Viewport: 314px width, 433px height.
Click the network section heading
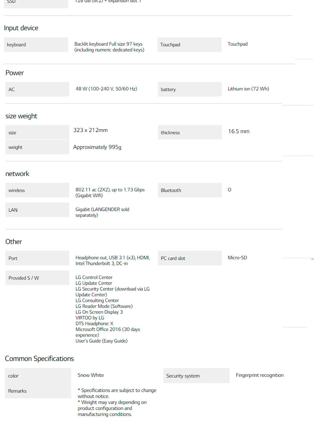coord(17,174)
